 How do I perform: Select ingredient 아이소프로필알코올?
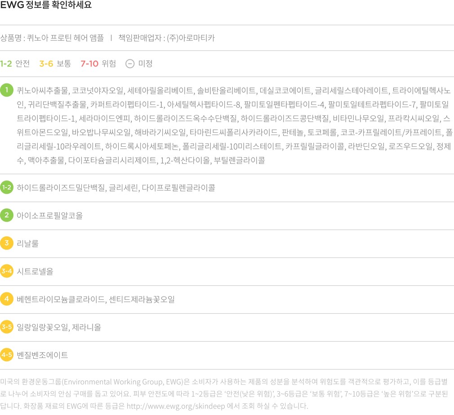(49, 216)
